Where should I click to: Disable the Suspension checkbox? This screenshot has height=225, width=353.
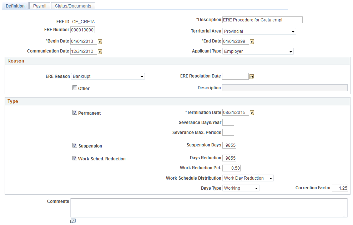[x=75, y=145]
